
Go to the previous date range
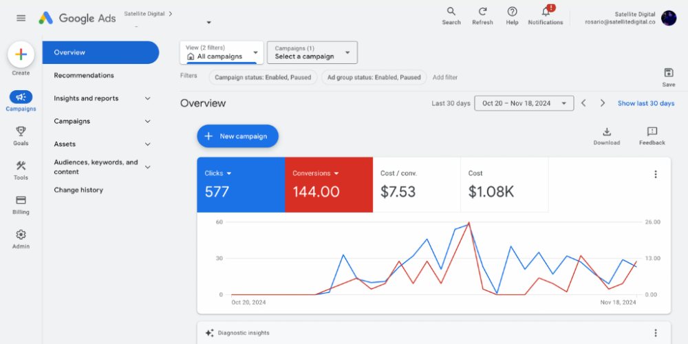583,103
